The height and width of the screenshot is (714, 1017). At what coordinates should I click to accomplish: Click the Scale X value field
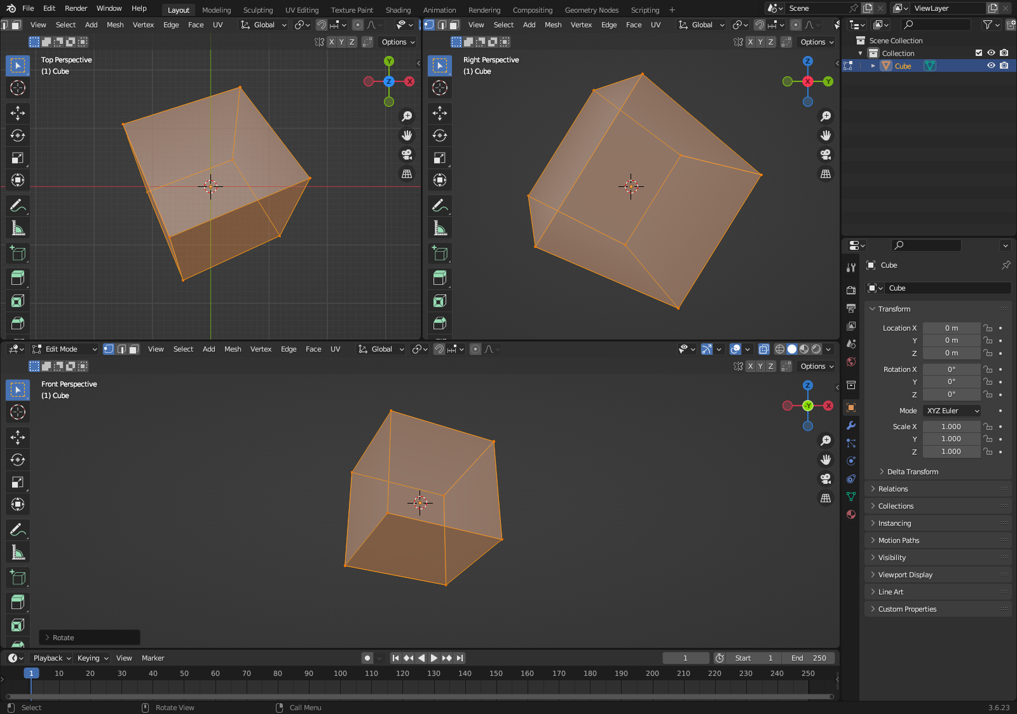coord(951,427)
